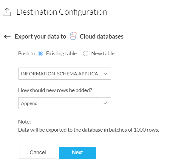Click 'How should new rows be added?' label

pyautogui.click(x=55, y=90)
